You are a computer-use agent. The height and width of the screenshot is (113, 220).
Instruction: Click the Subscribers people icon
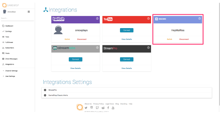(x=3, y=48)
